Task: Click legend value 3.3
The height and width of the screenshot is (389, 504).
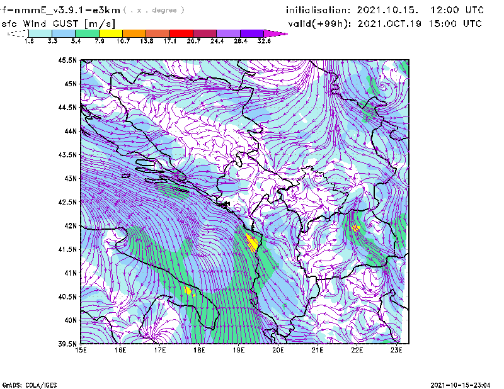Action: point(52,41)
